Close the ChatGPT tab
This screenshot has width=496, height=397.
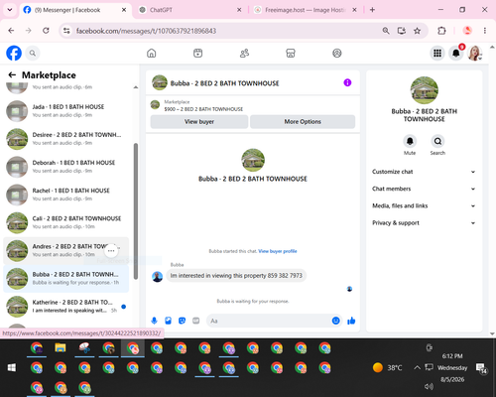tap(239, 10)
